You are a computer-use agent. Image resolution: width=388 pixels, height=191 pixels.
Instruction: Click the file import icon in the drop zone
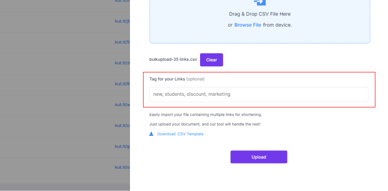click(x=260, y=2)
